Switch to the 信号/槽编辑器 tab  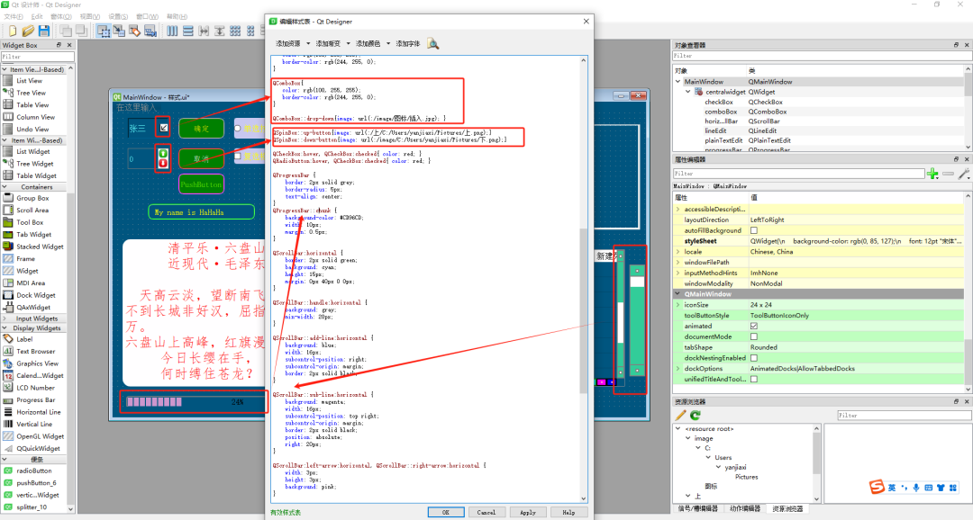[697, 509]
